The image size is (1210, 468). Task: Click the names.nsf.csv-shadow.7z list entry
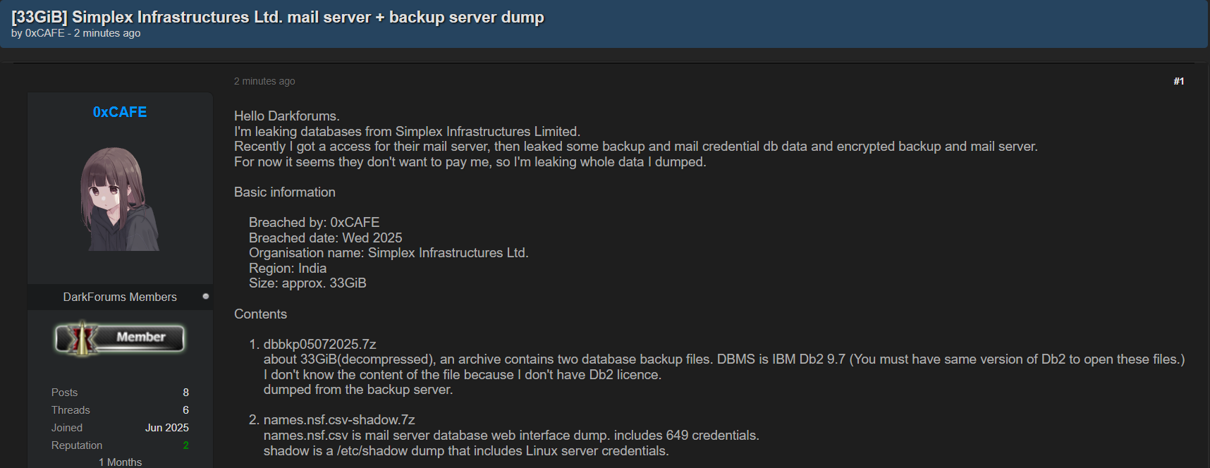[338, 420]
